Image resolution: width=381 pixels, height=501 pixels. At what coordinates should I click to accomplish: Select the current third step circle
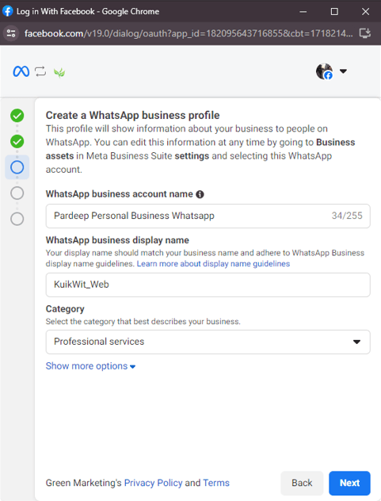click(17, 167)
